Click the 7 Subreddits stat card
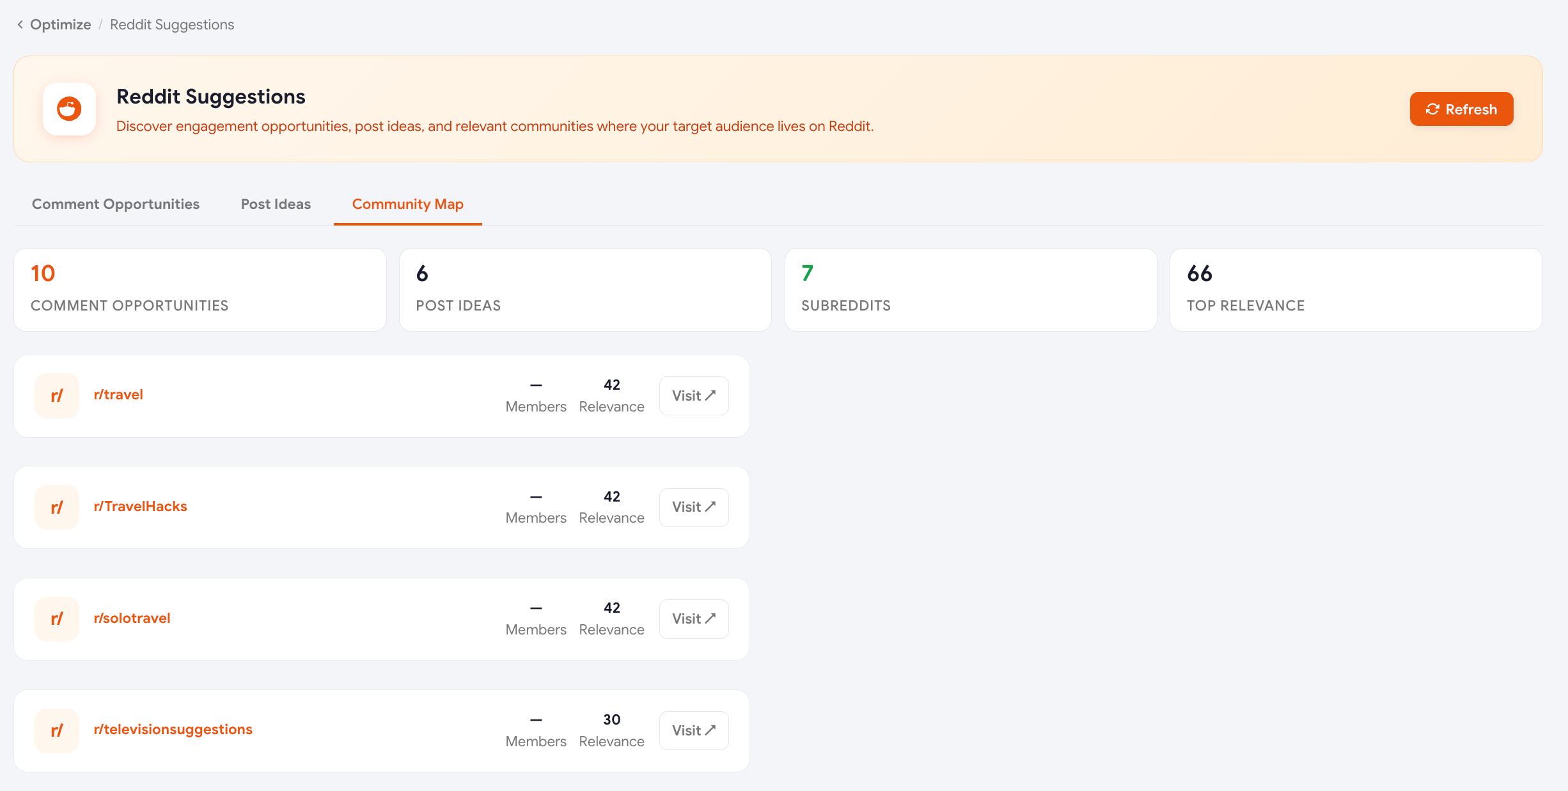 click(971, 289)
